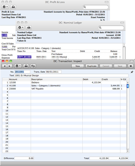Open gear menu in Nominal Ledger window

point(21,28)
